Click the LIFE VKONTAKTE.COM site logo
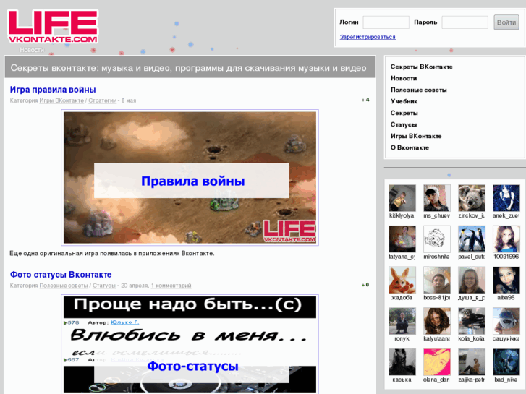This screenshot has height=394, width=526. pos(53,26)
